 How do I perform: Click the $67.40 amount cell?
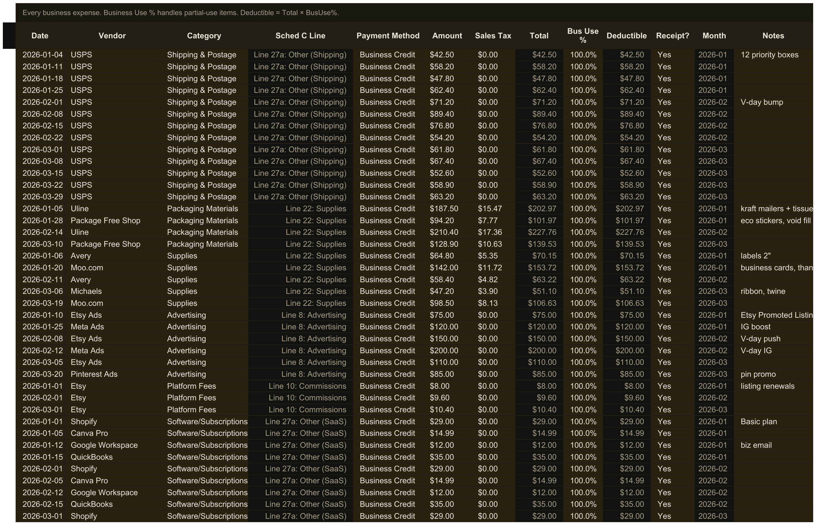point(447,161)
